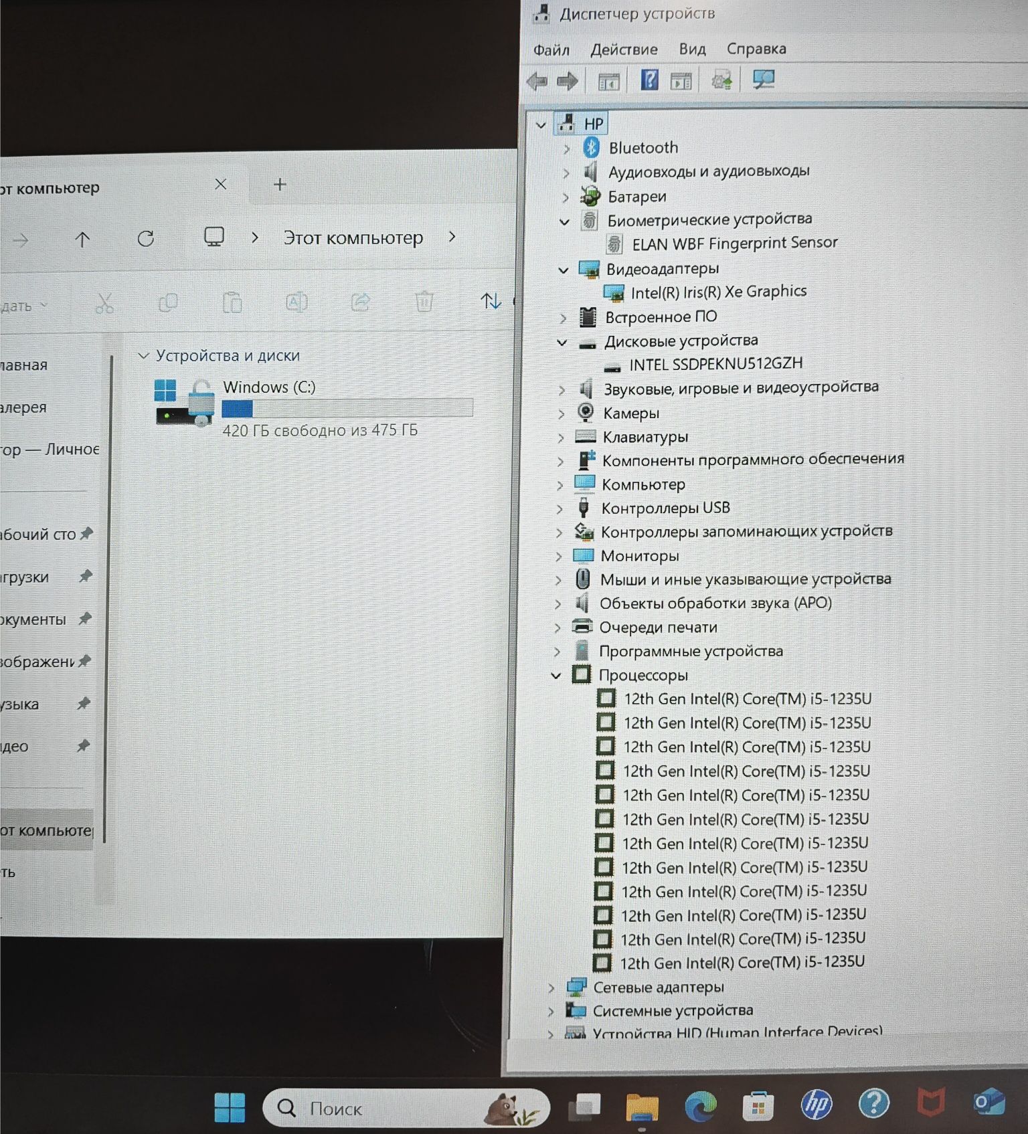Screen dimensions: 1028x1134
Task: Click the Update driver toolbar icon
Action: click(721, 80)
